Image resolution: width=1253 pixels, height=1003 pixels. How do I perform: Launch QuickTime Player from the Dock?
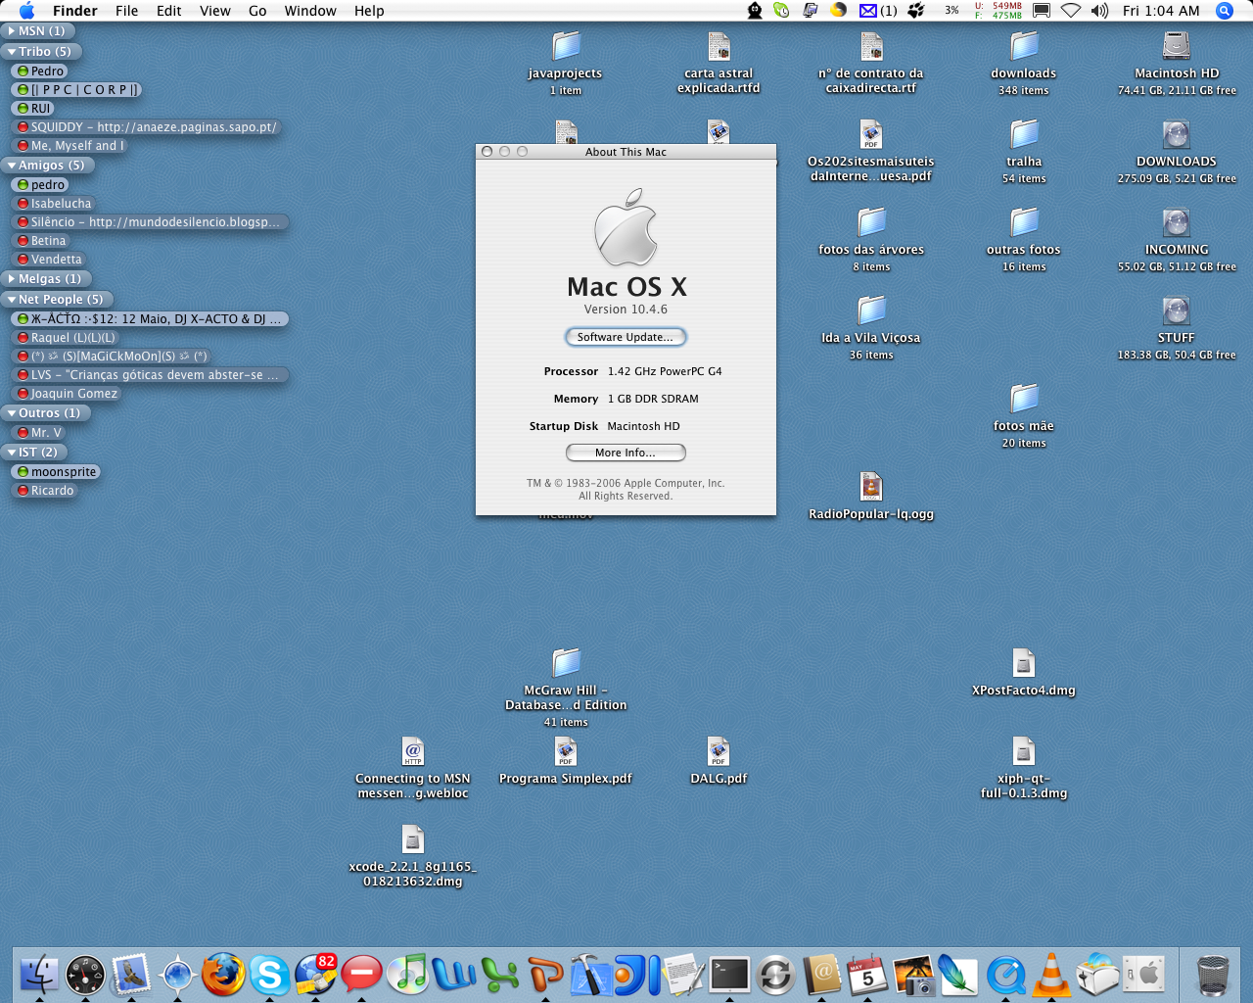tap(1005, 975)
